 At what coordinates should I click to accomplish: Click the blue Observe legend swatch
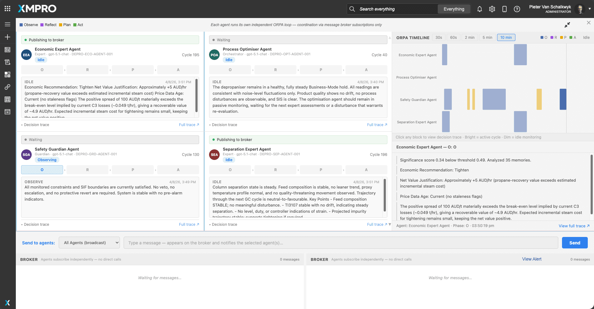tap(21, 25)
